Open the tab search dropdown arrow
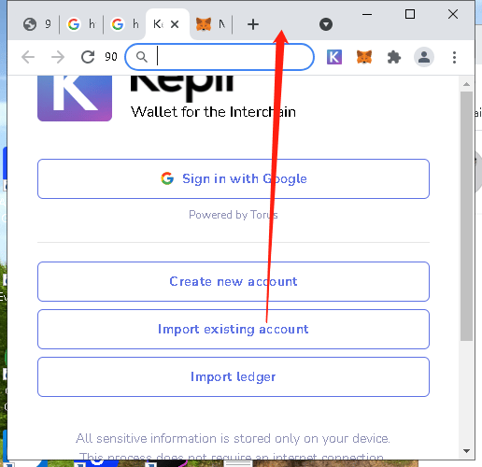The image size is (482, 467). (326, 24)
